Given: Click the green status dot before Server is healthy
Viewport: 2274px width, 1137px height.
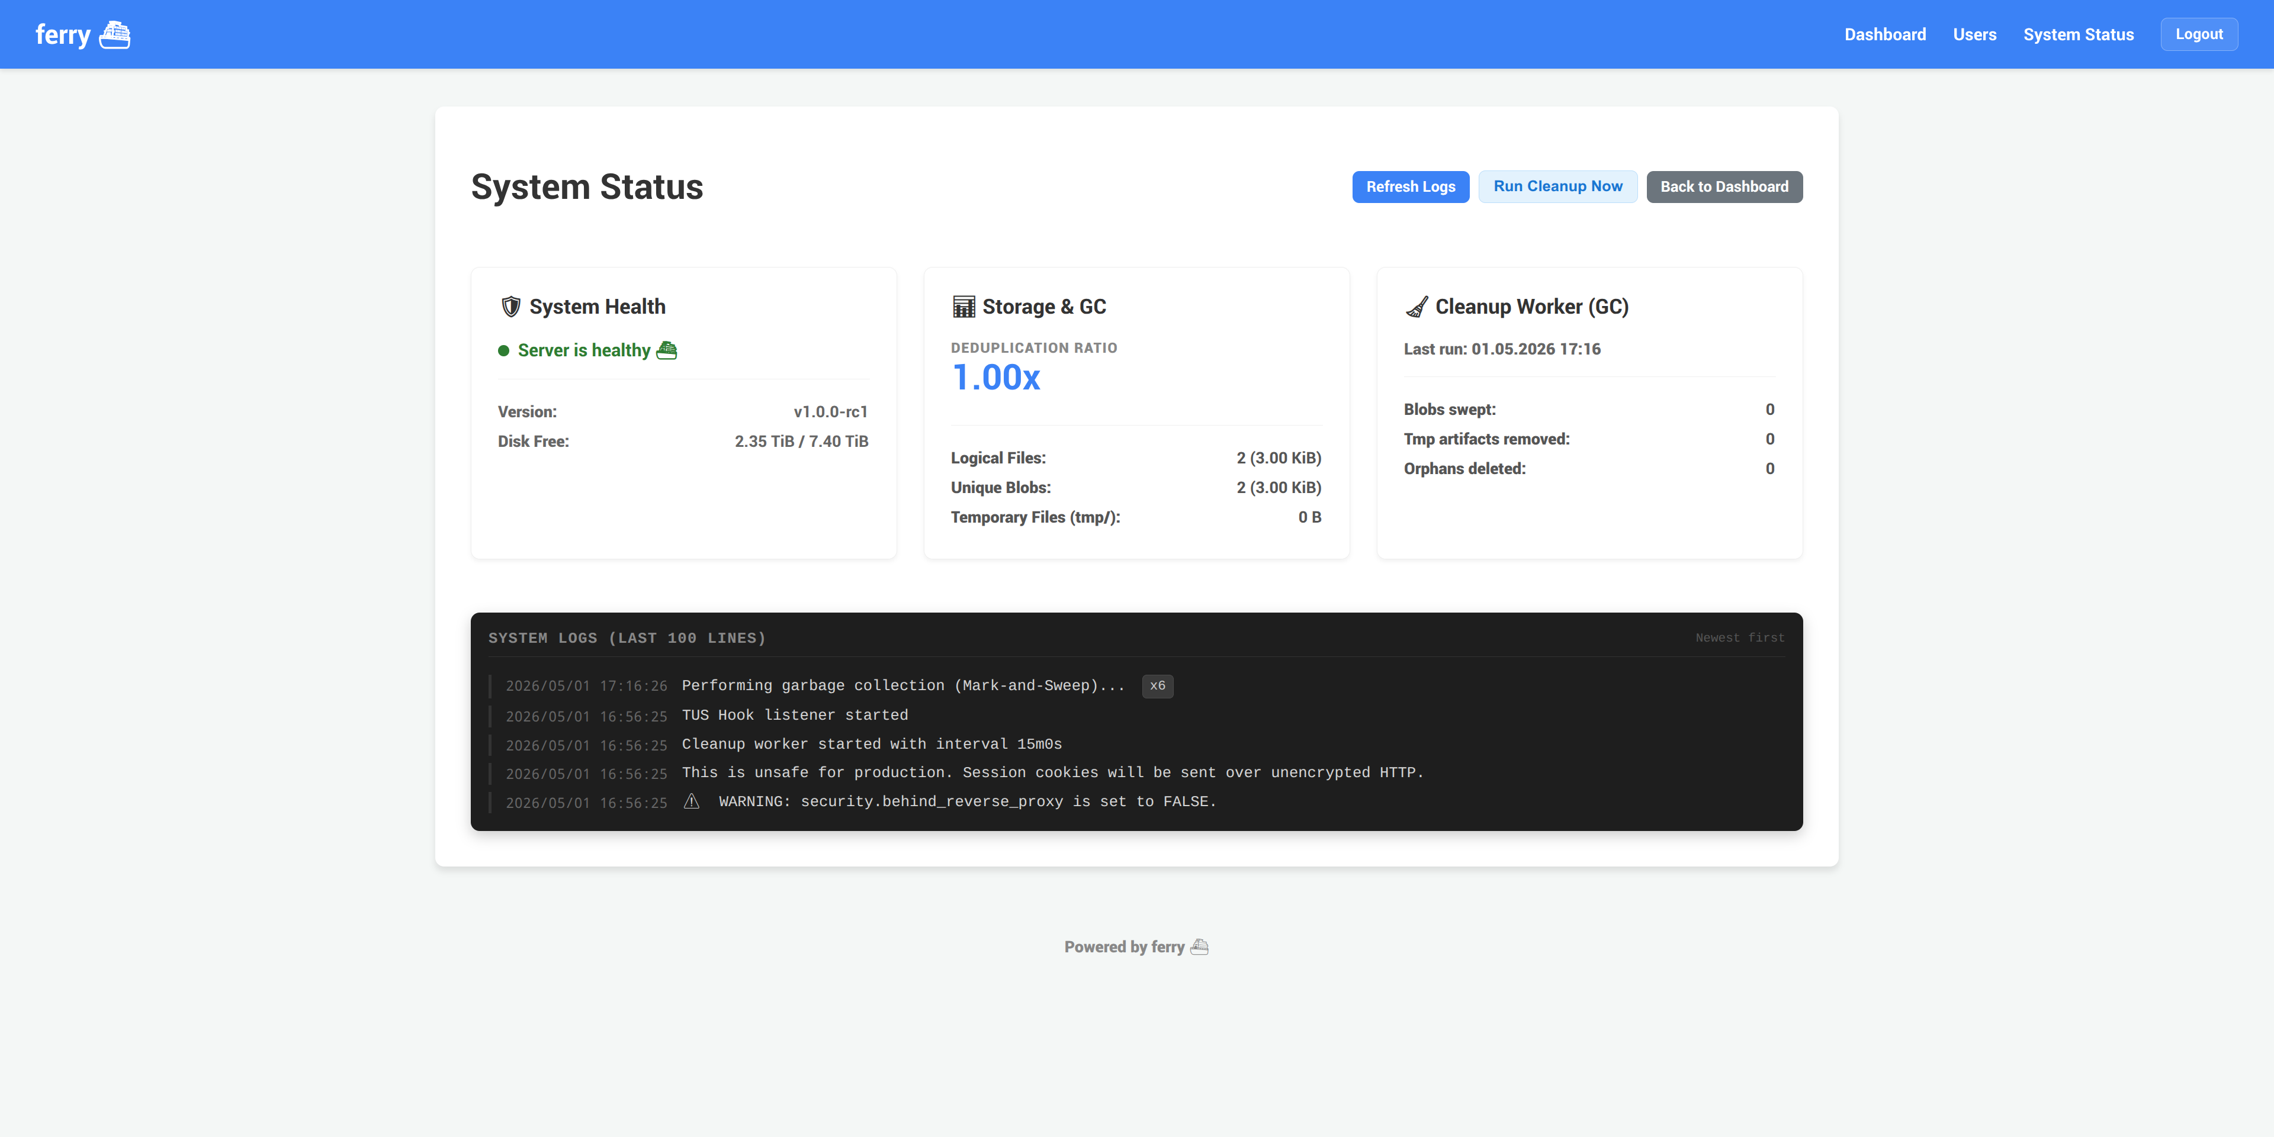Looking at the screenshot, I should coord(503,351).
